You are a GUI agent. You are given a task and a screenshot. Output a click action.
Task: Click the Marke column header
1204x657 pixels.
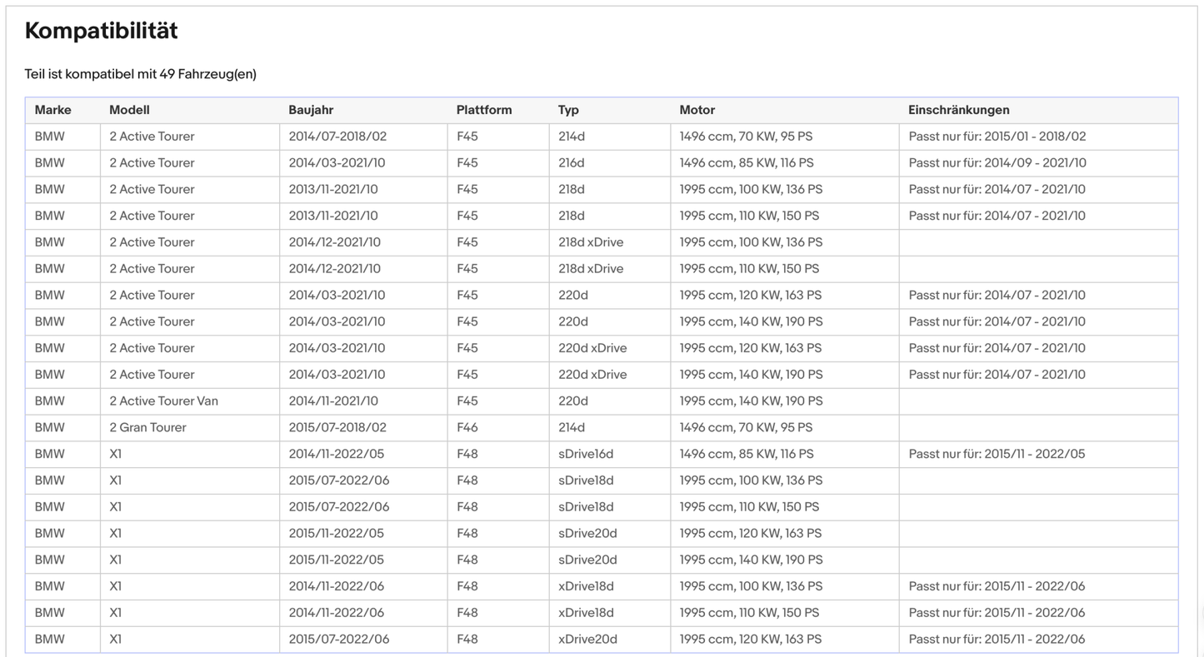(52, 110)
